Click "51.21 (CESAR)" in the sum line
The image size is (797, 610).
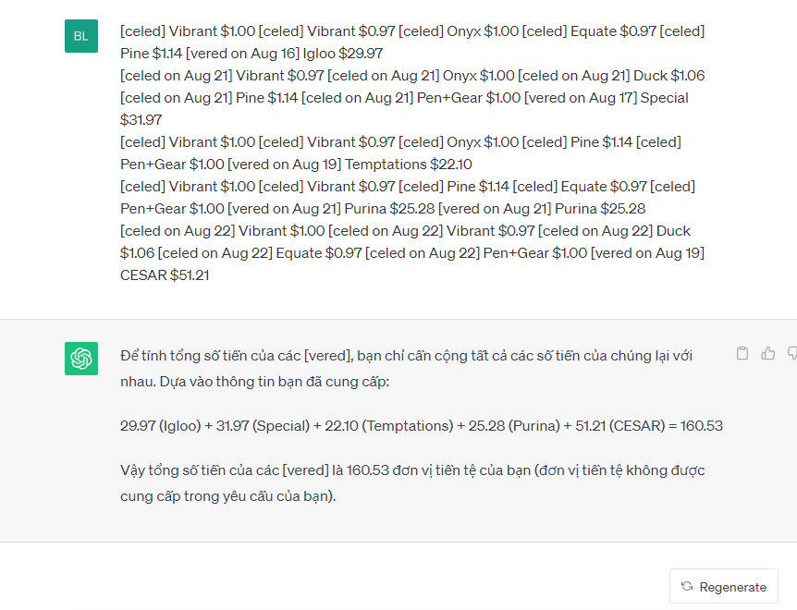(615, 426)
